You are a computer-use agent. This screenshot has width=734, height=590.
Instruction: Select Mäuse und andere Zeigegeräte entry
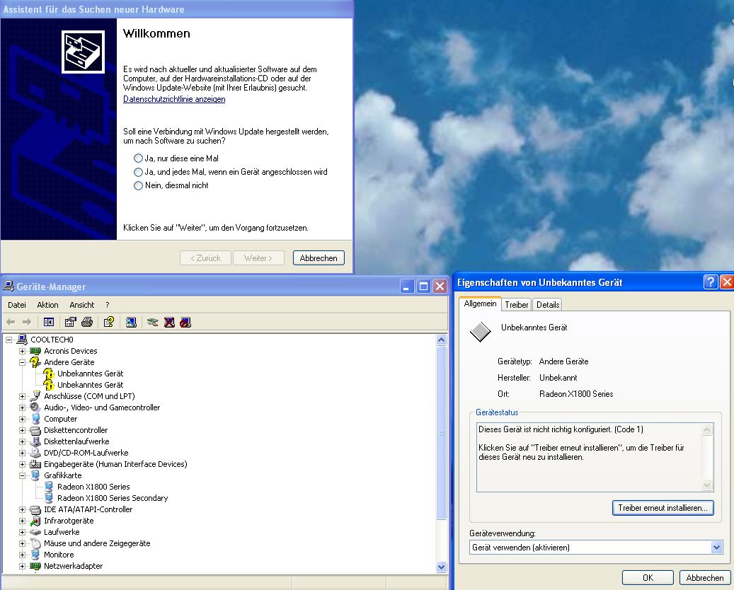97,544
